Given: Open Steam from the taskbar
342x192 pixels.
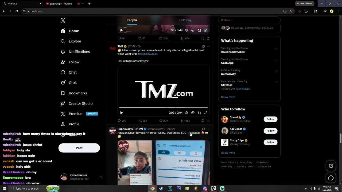Looking at the screenshot, I should (x=161, y=189).
